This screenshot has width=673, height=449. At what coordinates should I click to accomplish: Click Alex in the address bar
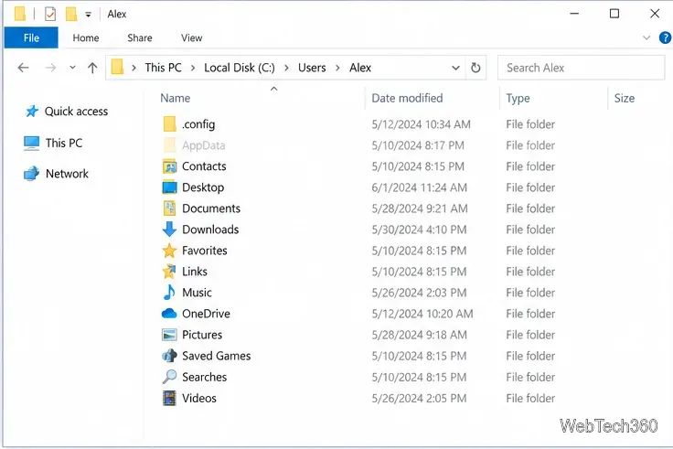pos(360,68)
